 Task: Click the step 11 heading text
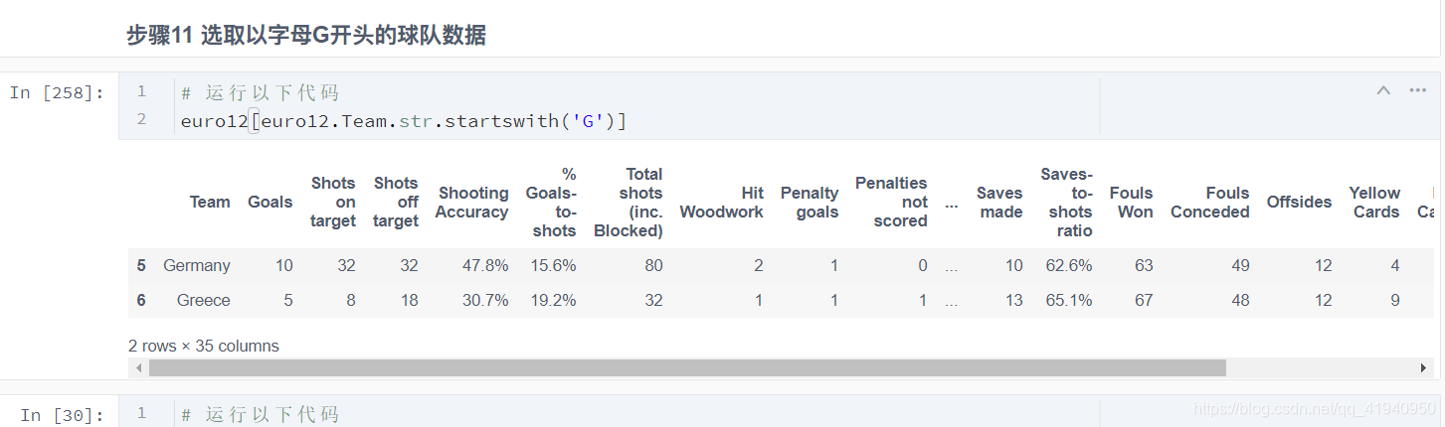click(x=306, y=36)
